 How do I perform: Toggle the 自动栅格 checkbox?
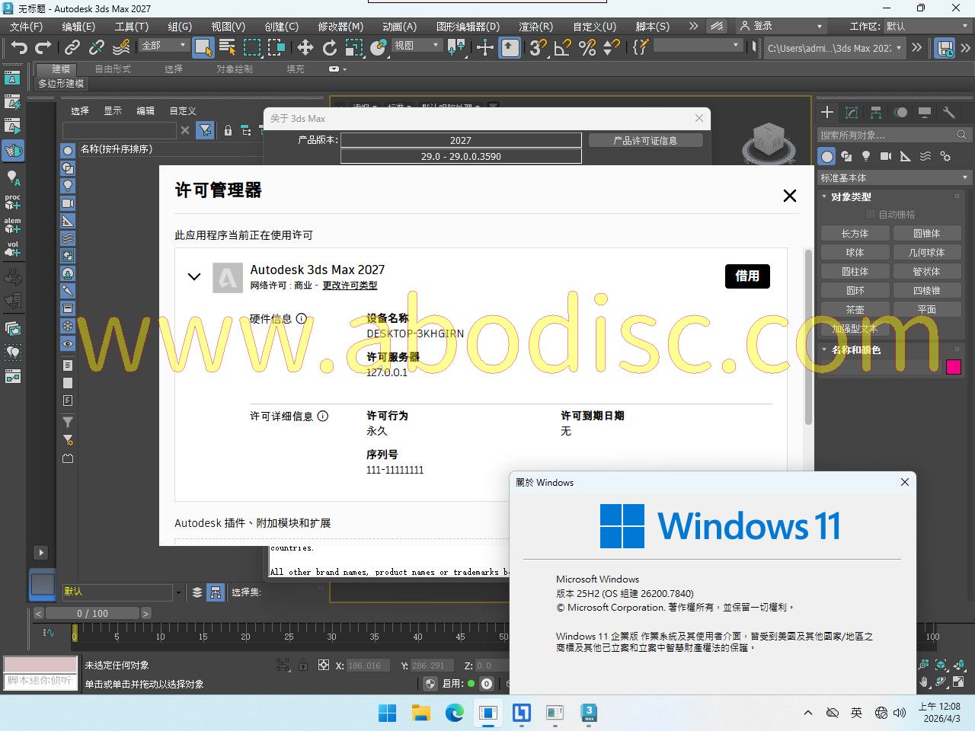[x=871, y=215]
